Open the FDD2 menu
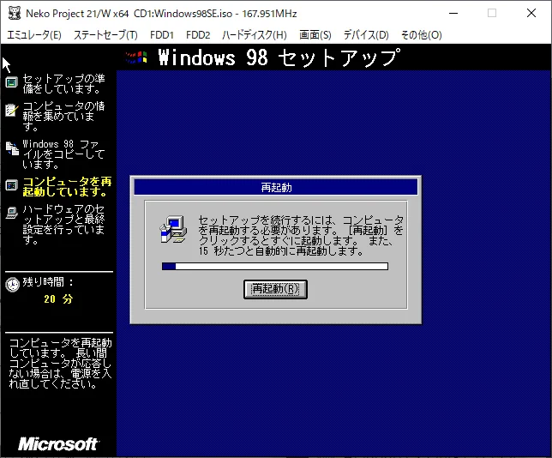552x458 pixels. pos(198,35)
